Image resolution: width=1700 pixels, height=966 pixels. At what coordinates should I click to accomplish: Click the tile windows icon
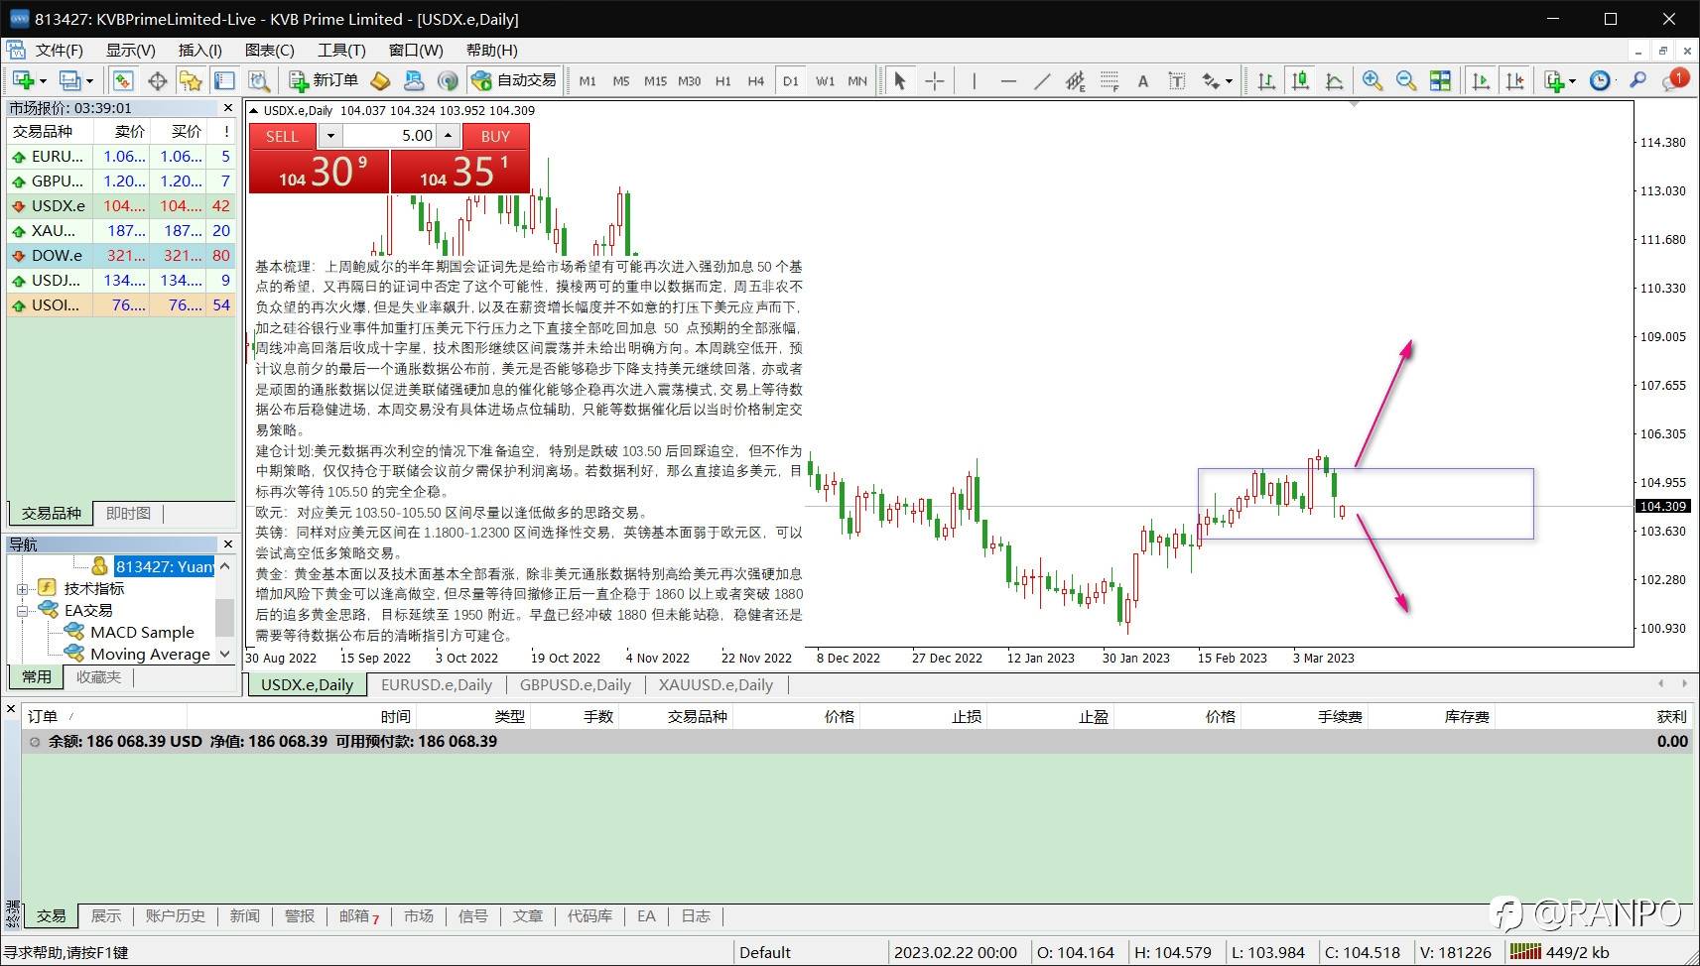click(1440, 80)
